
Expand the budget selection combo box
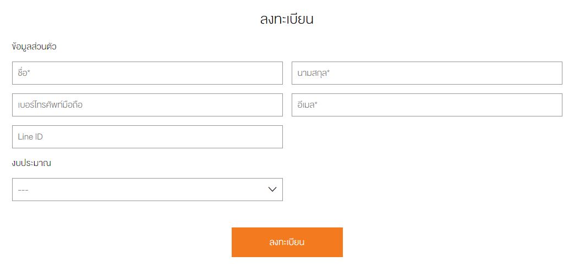click(147, 190)
